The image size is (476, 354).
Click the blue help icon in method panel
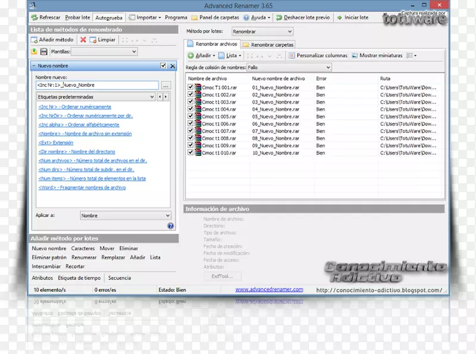point(170,226)
